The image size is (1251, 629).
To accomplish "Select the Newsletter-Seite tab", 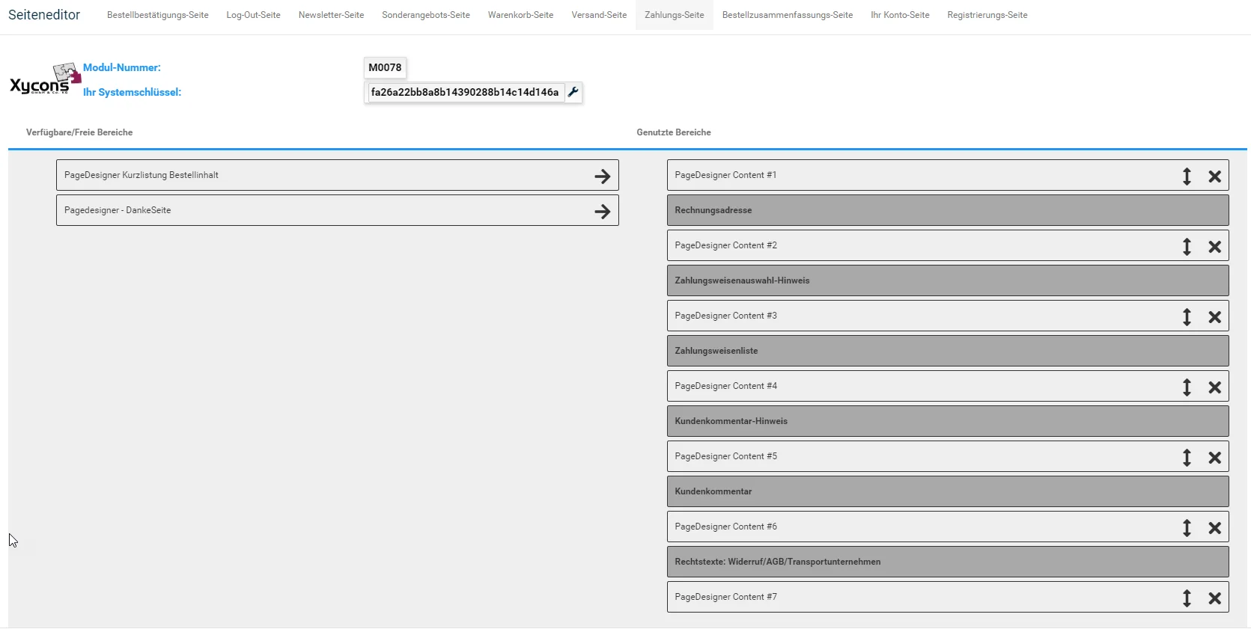I will pos(331,15).
